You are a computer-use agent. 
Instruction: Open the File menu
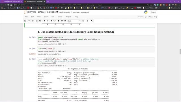tap(26, 17)
